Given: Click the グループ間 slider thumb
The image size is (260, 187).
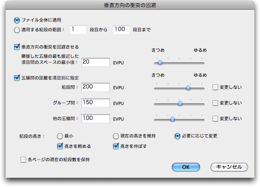Looking at the screenshot, I should (x=180, y=103).
